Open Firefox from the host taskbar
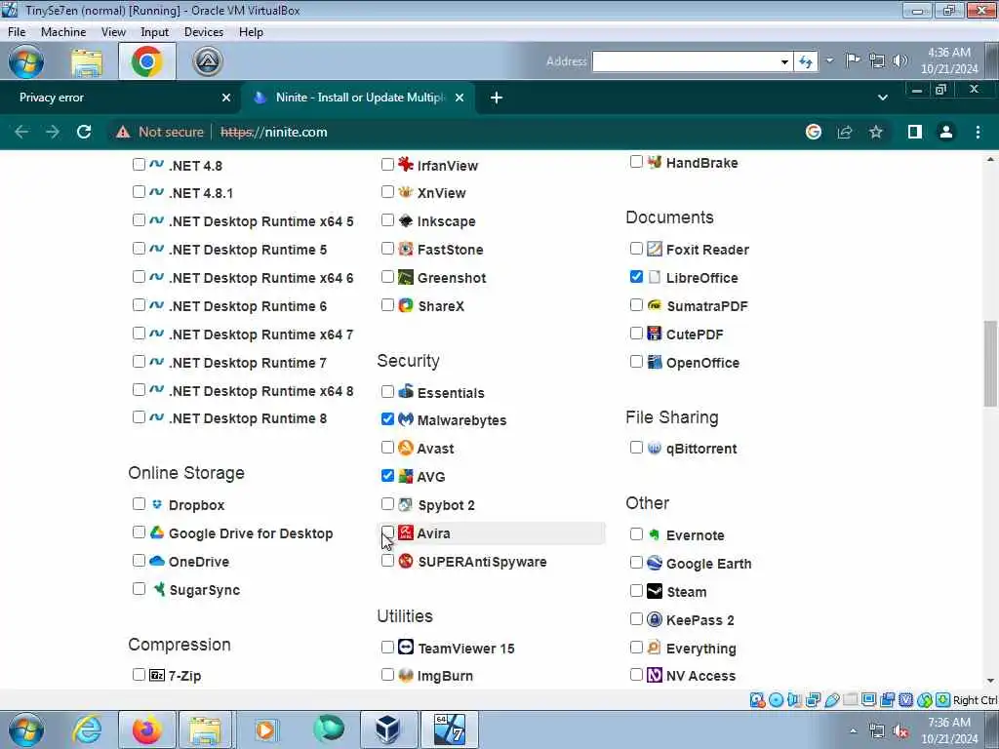 [x=147, y=729]
